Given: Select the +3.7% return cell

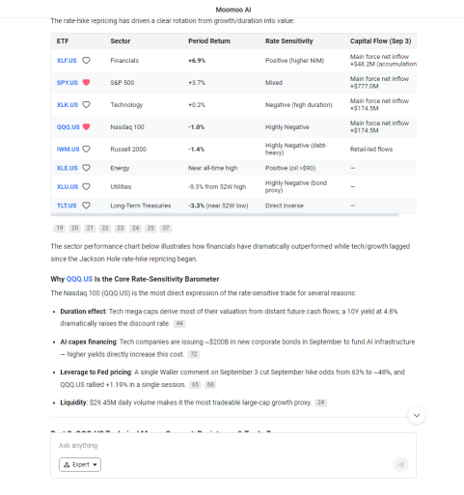Looking at the screenshot, I should click(x=197, y=83).
